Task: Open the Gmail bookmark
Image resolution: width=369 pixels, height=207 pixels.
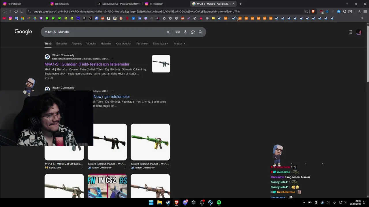Action: 29,18
